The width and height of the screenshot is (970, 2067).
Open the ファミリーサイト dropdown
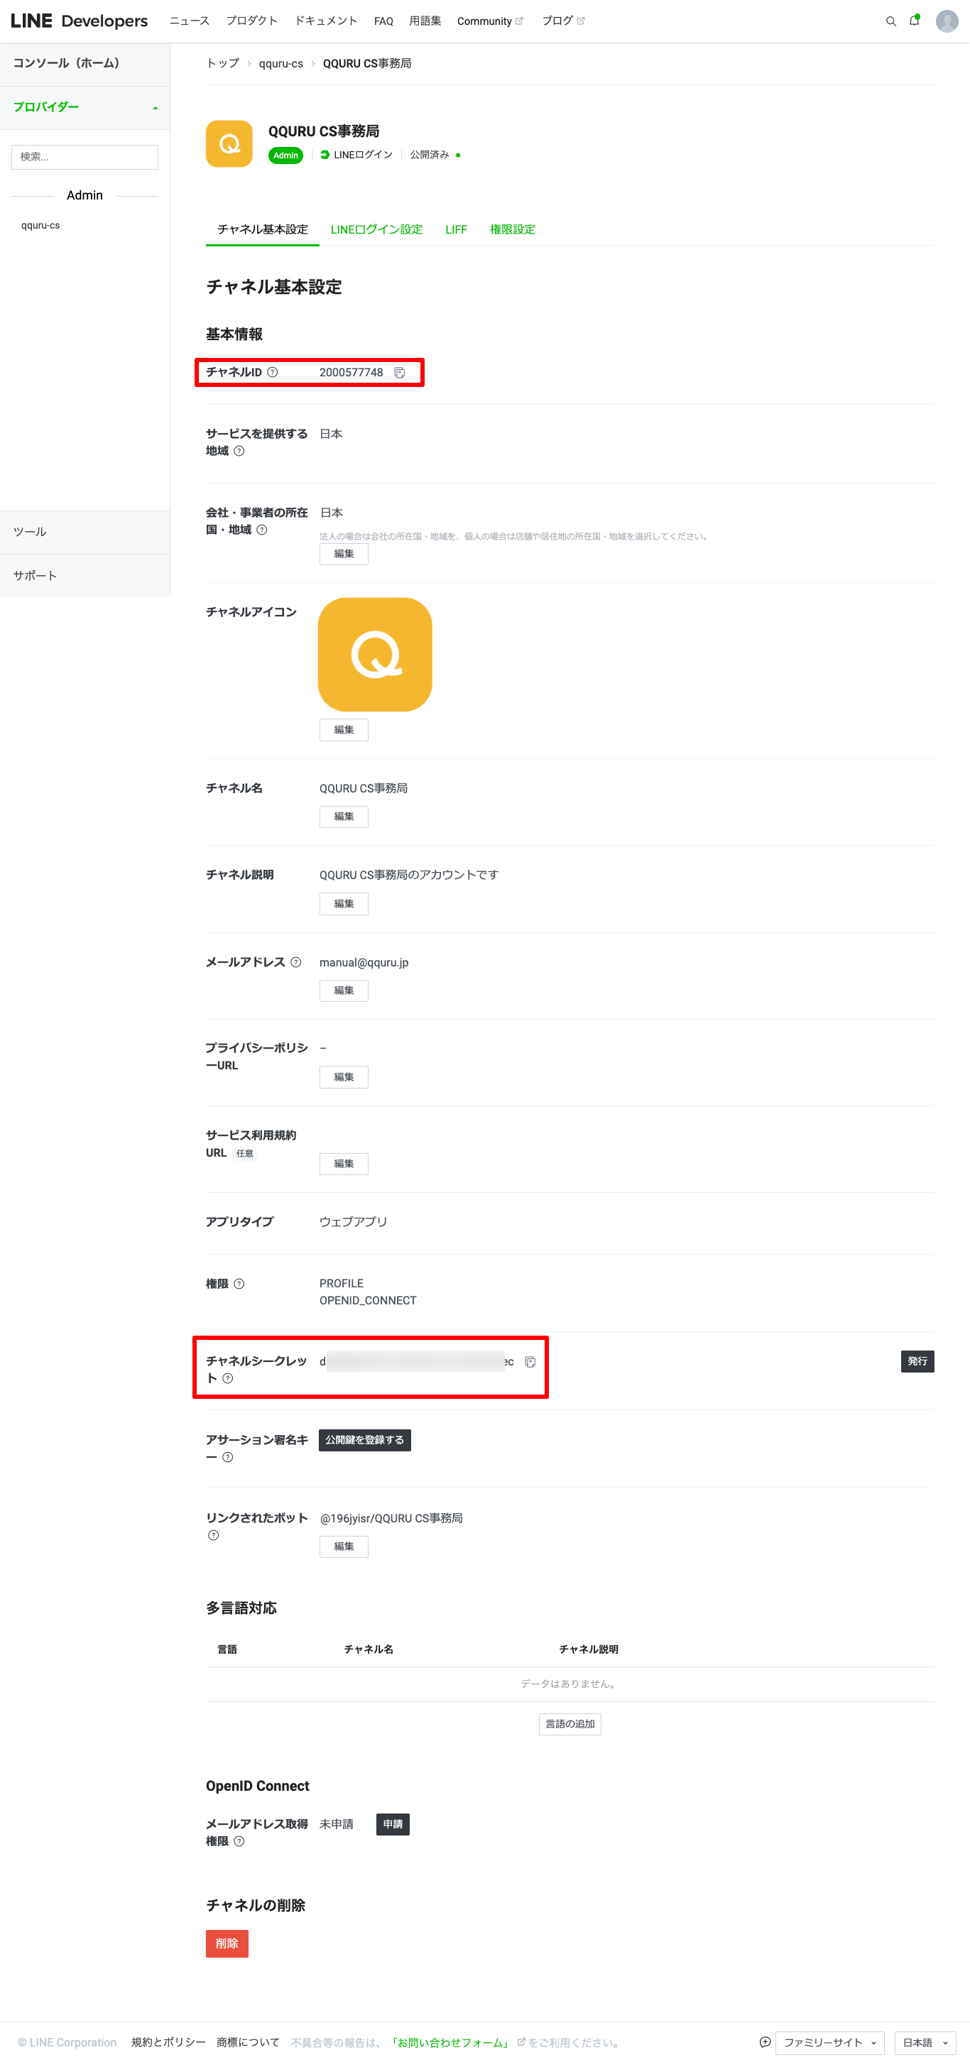point(829,2042)
